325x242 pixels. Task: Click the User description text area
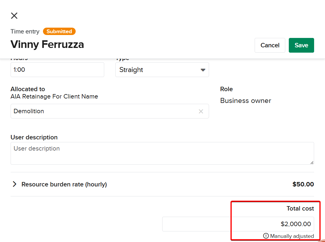click(162, 153)
